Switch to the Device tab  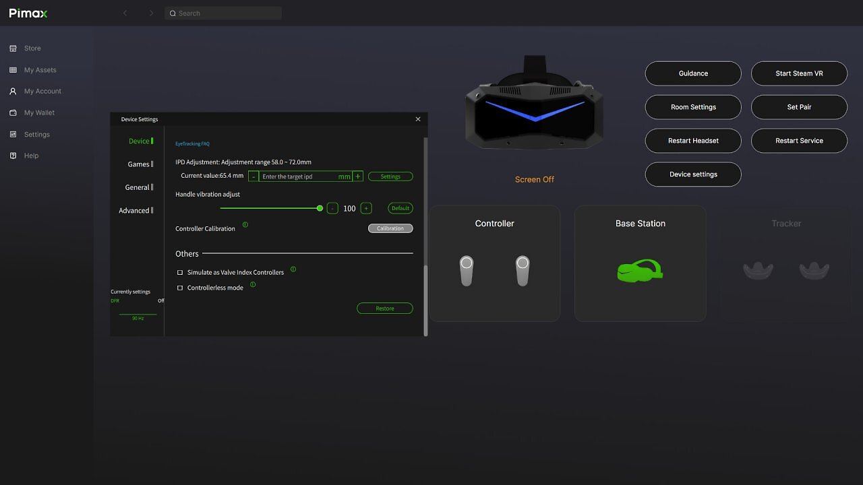point(140,141)
